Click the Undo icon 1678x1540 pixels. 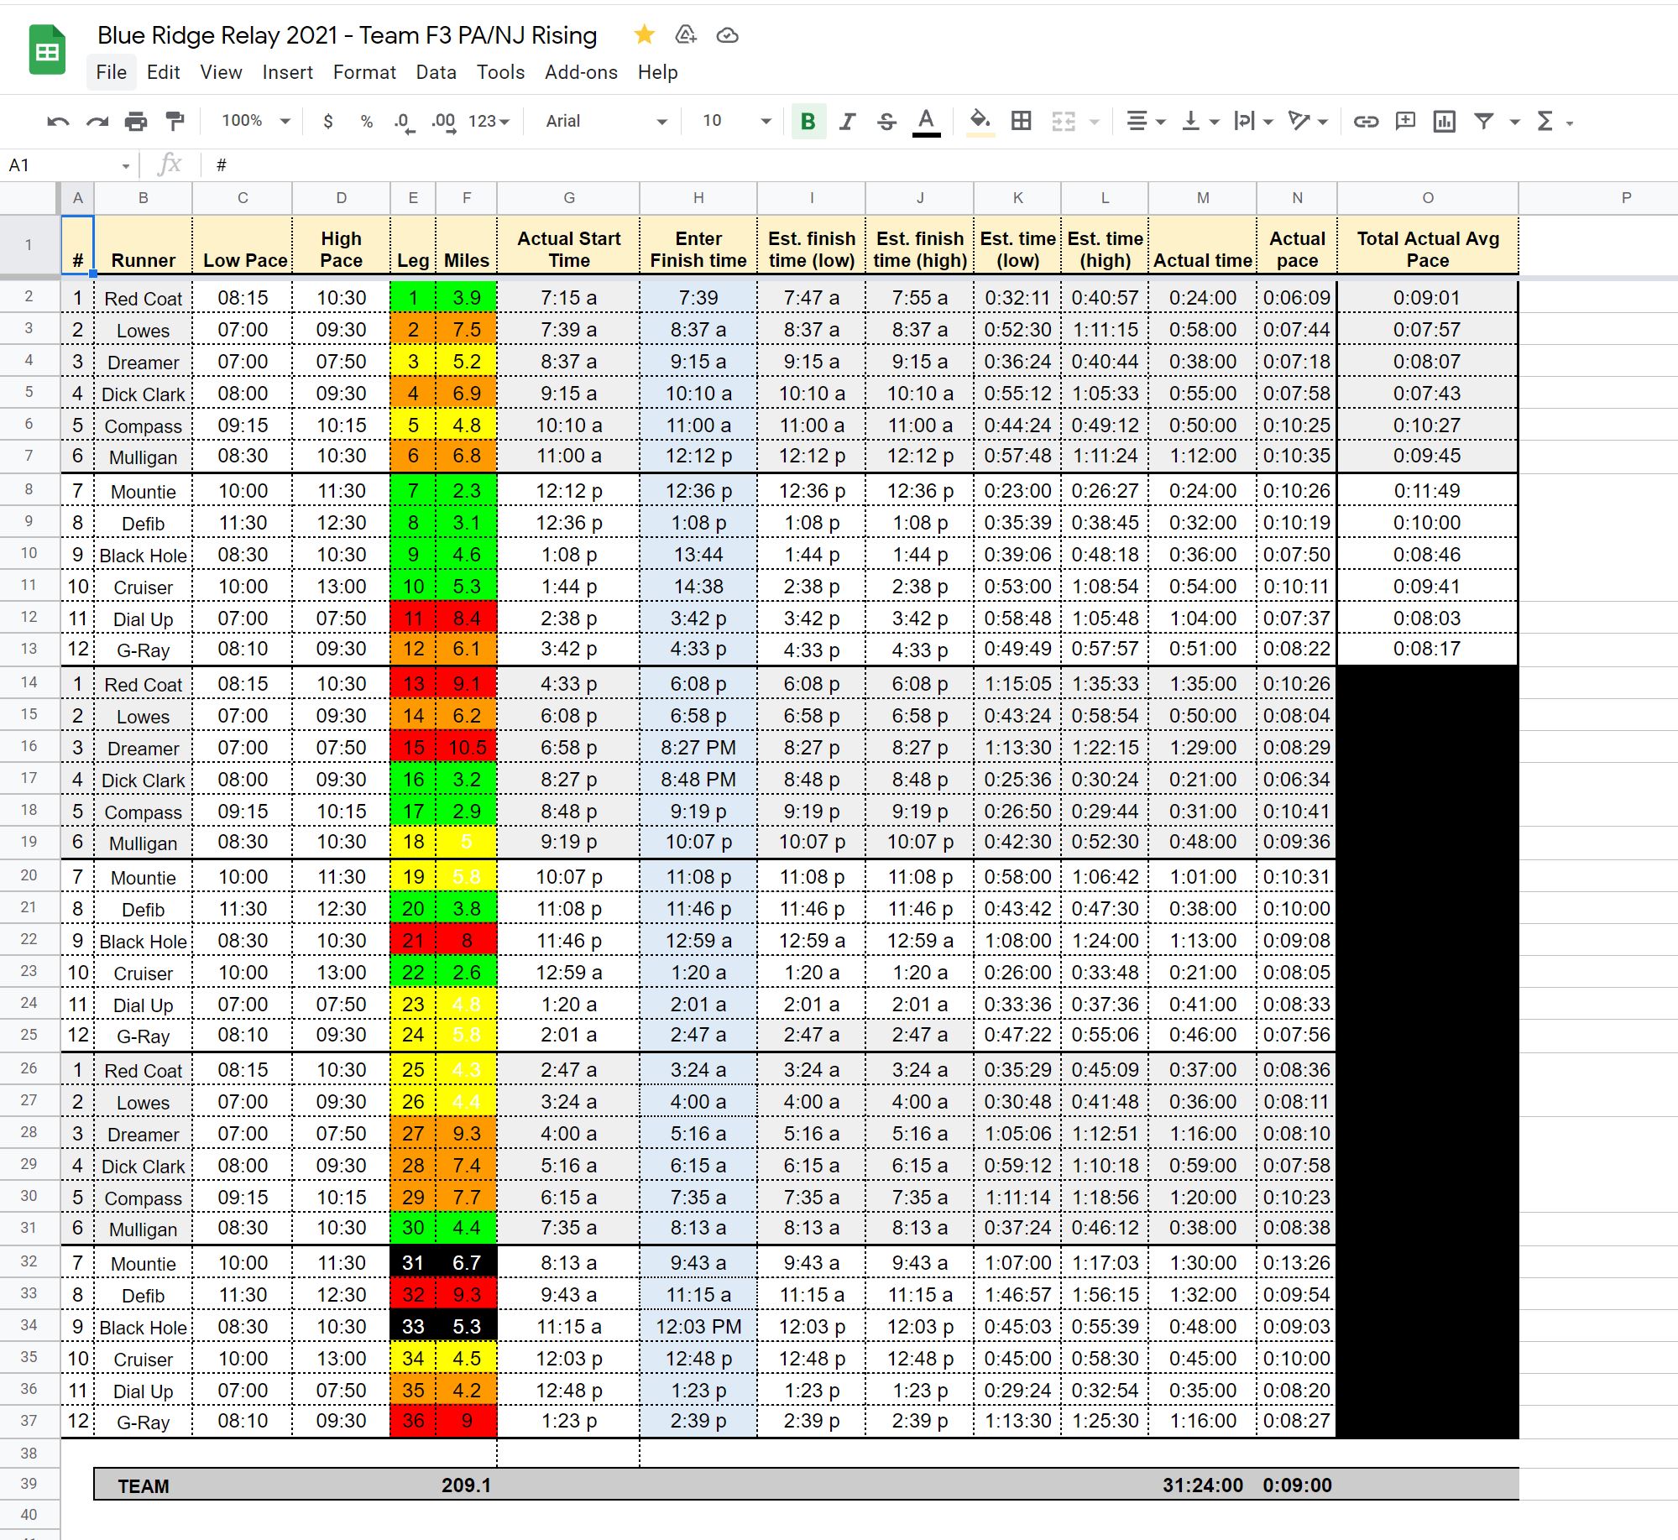click(58, 122)
